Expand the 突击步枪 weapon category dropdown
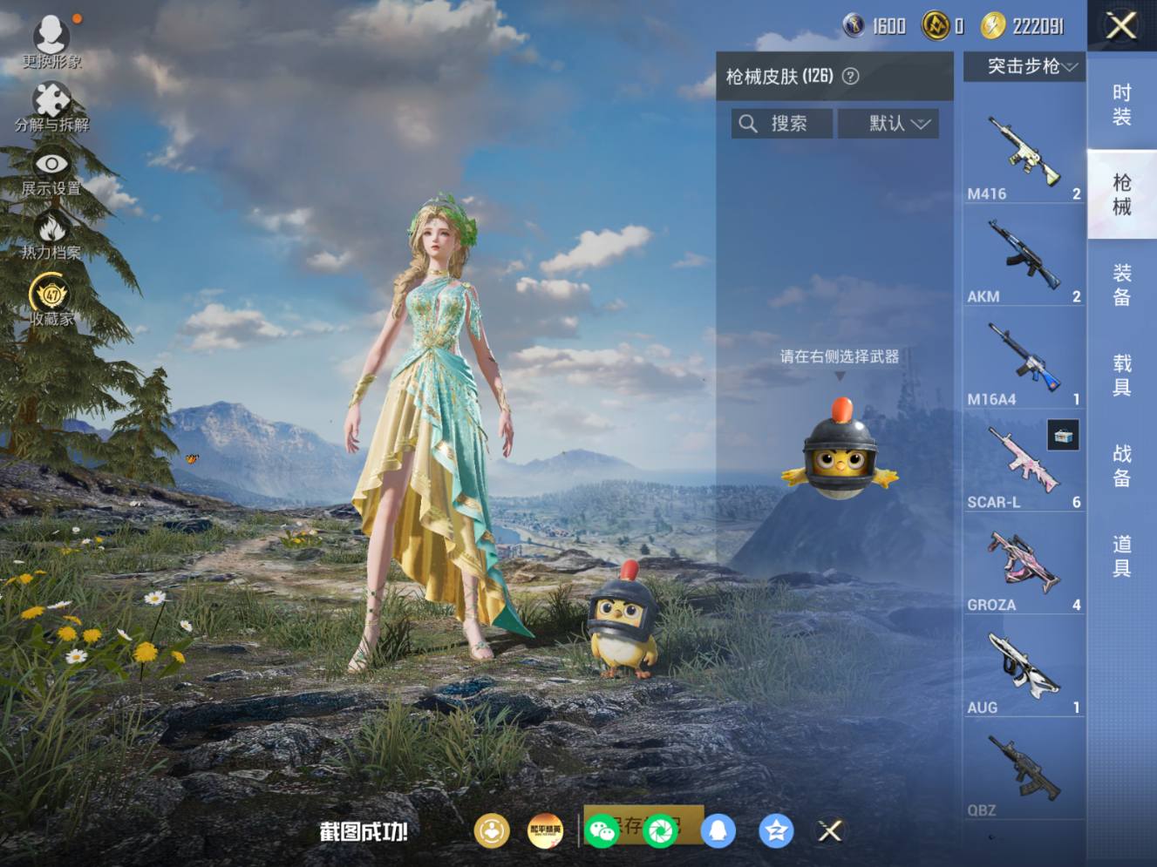This screenshot has width=1157, height=867. [x=1024, y=66]
